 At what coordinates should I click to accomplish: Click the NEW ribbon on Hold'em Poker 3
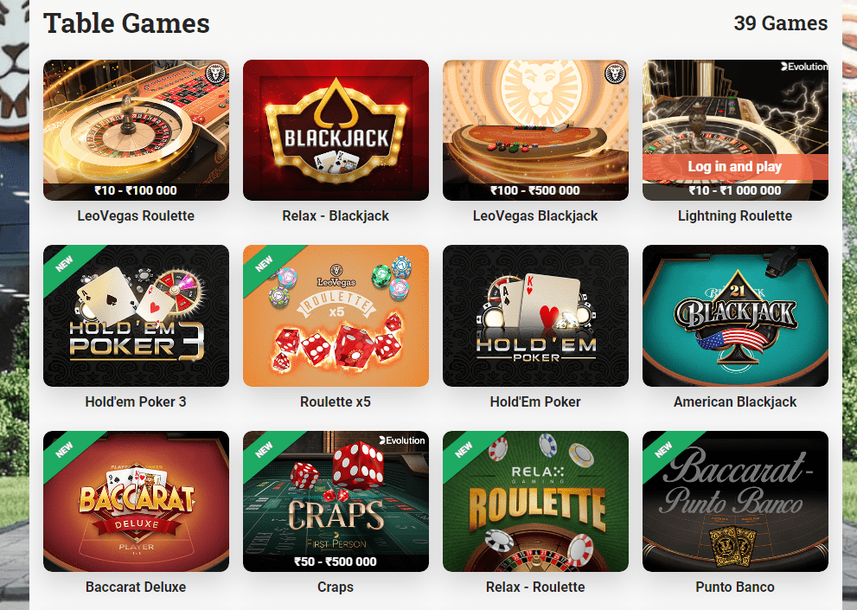tap(65, 264)
